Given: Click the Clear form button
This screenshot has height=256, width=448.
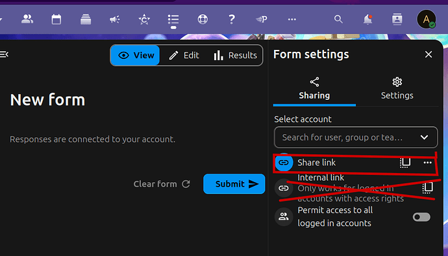Looking at the screenshot, I should [x=162, y=184].
